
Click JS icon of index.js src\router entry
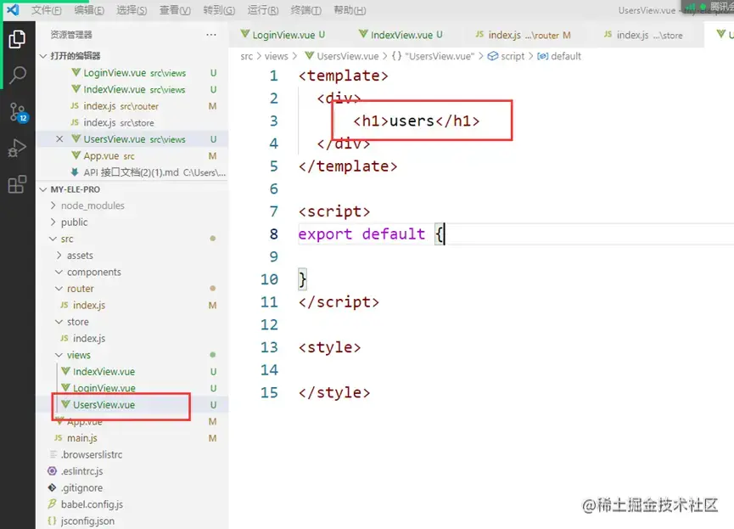tap(75, 106)
